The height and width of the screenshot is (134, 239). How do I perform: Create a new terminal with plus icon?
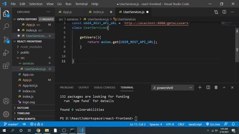(200, 87)
